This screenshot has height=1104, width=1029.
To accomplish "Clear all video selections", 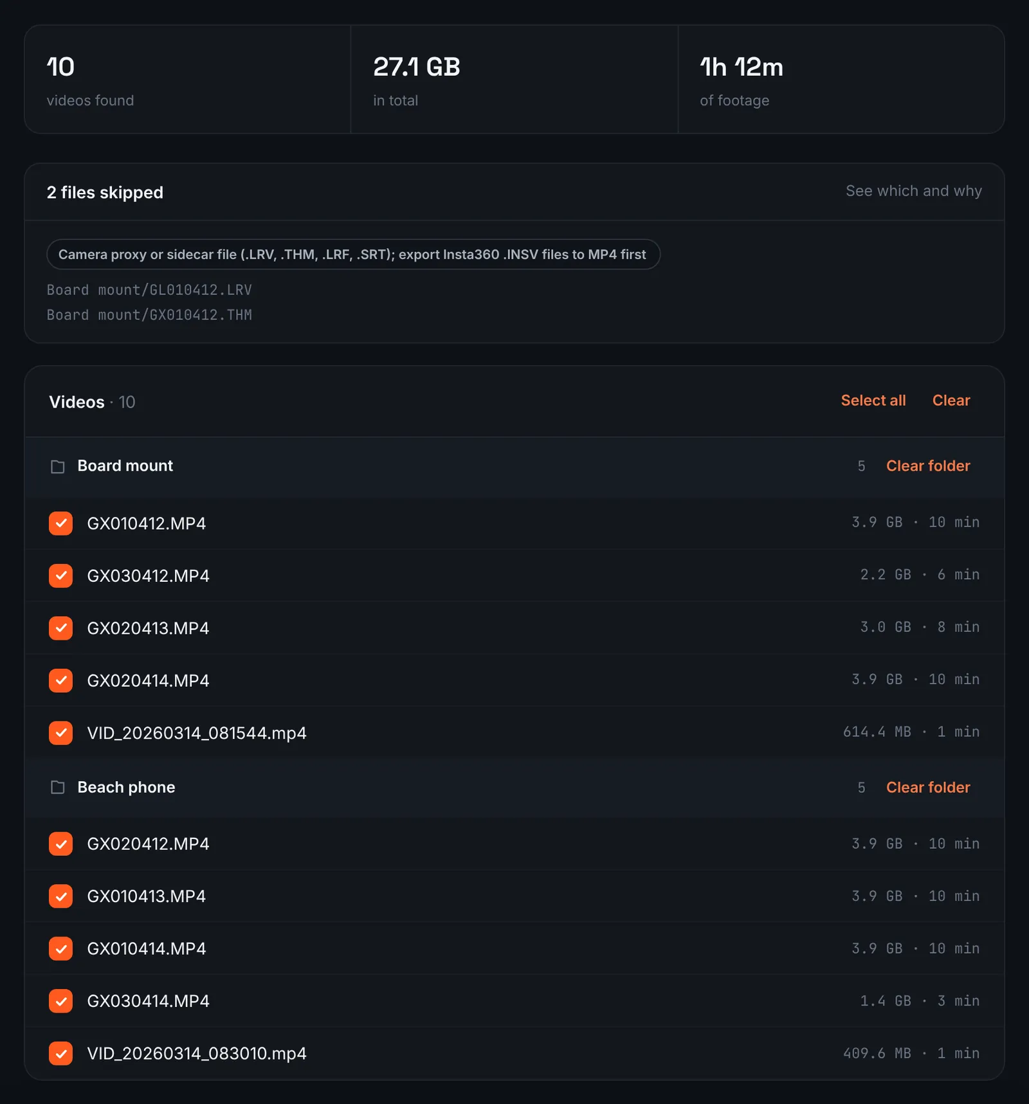I will pyautogui.click(x=951, y=401).
